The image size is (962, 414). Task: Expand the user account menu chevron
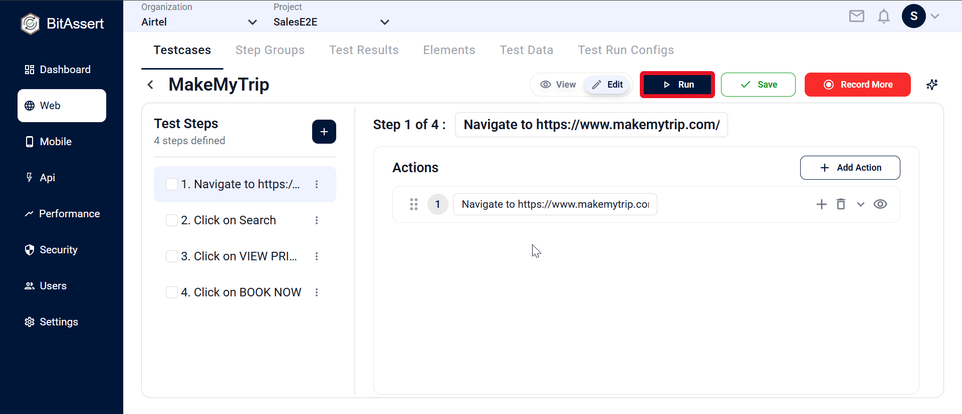coord(935,16)
